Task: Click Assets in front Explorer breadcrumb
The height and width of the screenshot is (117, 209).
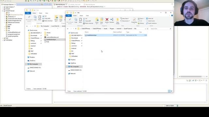Action: (105, 29)
